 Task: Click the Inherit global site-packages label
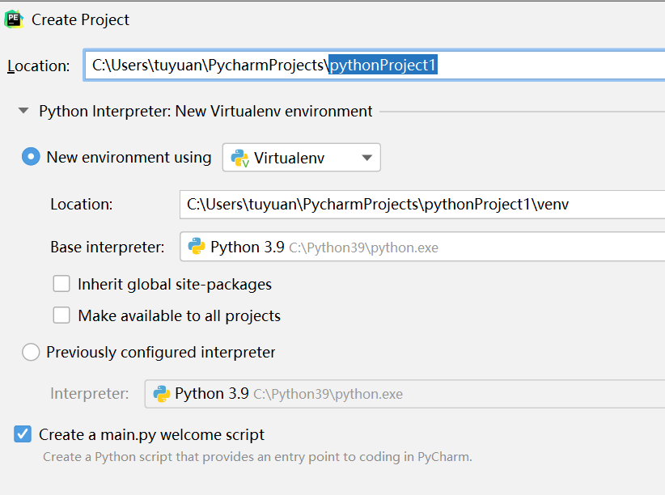point(175,284)
